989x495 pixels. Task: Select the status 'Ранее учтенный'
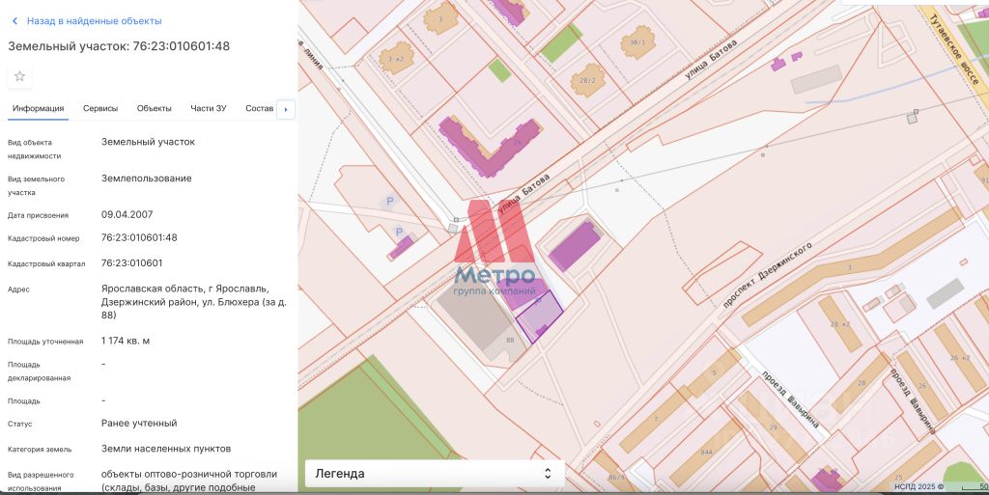coord(139,424)
